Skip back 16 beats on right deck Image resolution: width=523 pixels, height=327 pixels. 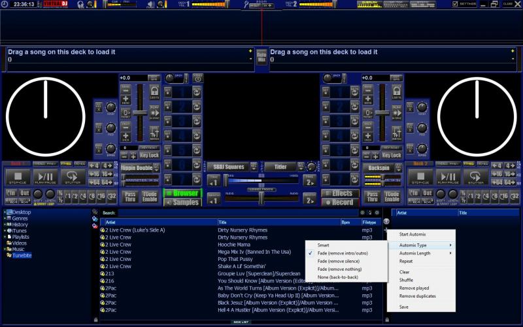click(x=497, y=174)
